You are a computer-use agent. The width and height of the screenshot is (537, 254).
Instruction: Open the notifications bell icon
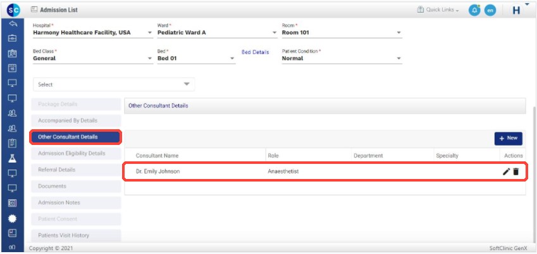474,11
